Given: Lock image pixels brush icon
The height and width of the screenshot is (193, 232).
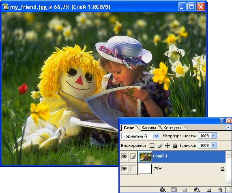Looking at the screenshot, I should (160, 146).
